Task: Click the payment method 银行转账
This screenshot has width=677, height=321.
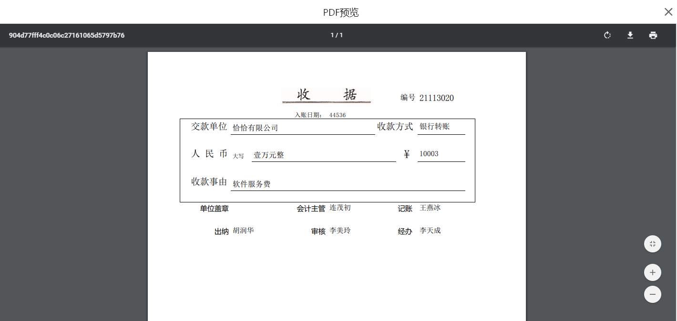Action: (434, 126)
